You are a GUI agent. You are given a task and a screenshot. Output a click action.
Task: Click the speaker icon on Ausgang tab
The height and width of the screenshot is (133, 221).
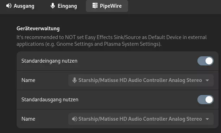click(x=9, y=6)
